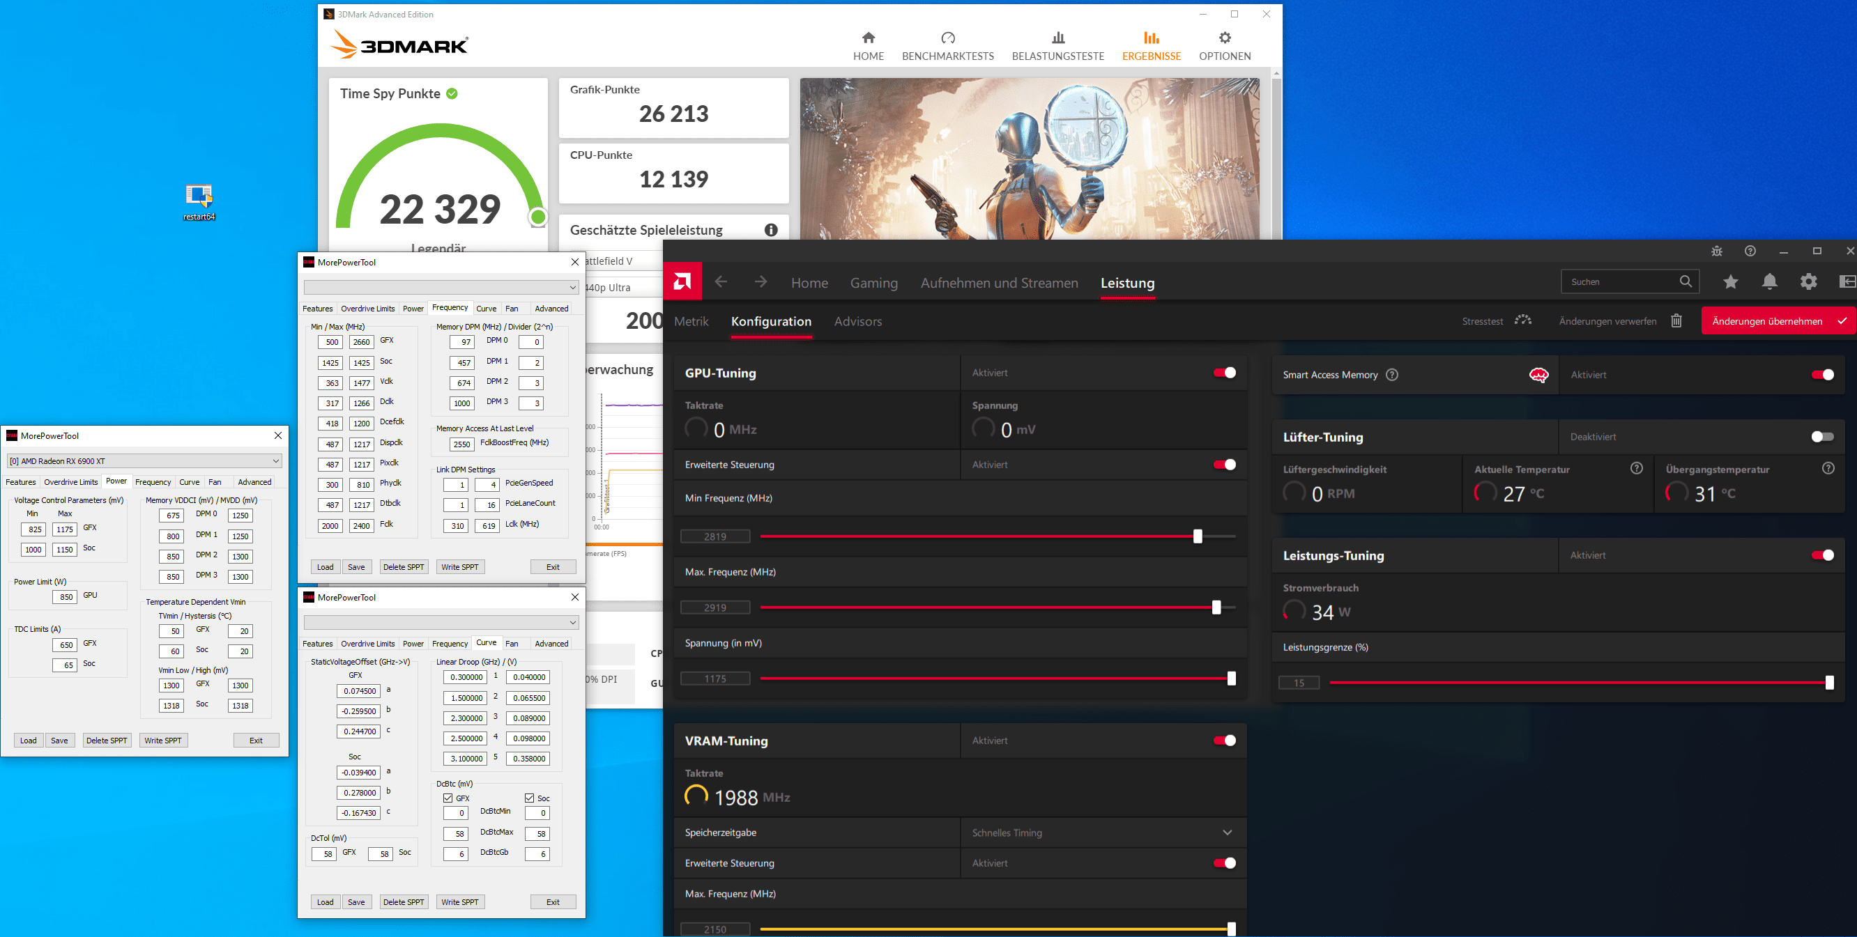
Task: Uncheck the GFX DcBtc checkbox
Action: tap(448, 798)
